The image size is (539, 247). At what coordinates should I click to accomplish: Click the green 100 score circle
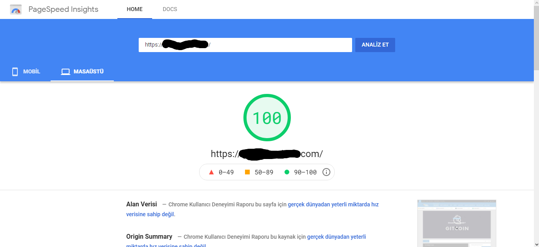click(x=267, y=118)
